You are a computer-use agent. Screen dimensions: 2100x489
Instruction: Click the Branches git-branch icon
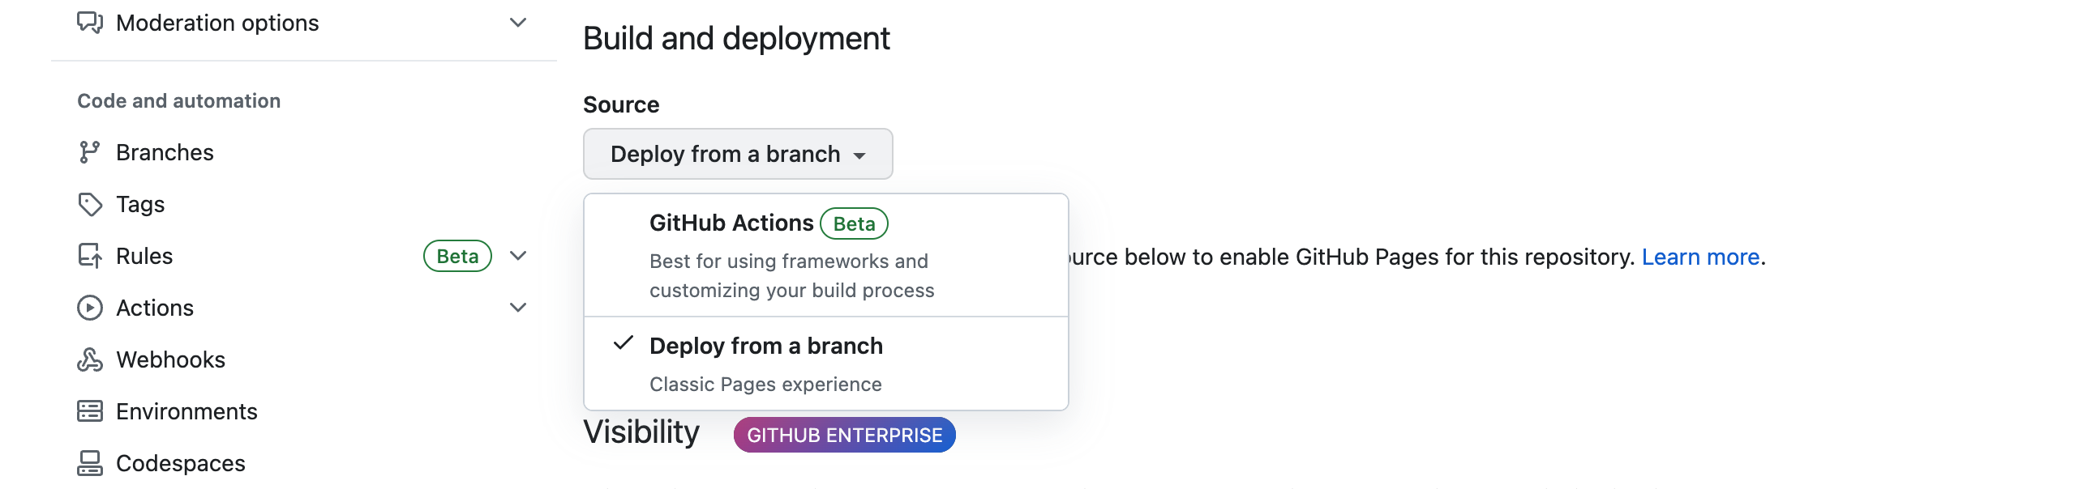[x=90, y=152]
